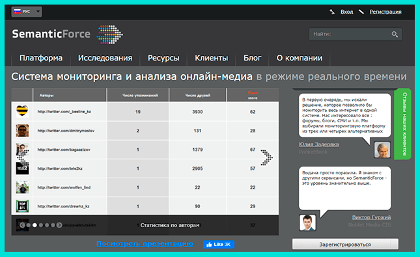Open the Клиенты menu
Viewport: 420px width, 257px height.
(212, 58)
